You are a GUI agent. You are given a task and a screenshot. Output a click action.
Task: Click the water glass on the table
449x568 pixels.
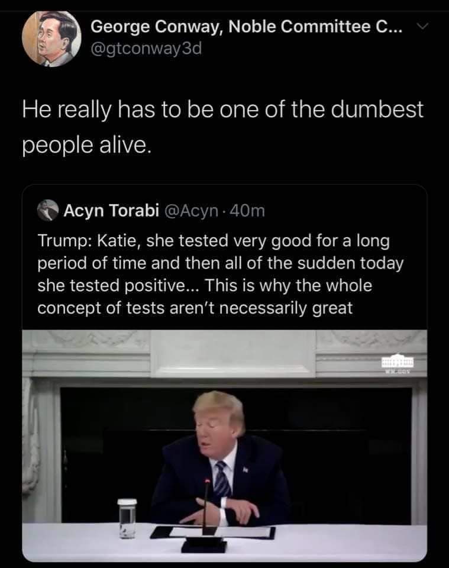coord(127,518)
